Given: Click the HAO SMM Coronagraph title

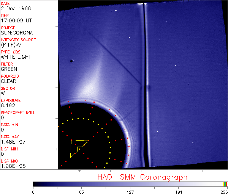Looking at the screenshot, I should pyautogui.click(x=142, y=177).
